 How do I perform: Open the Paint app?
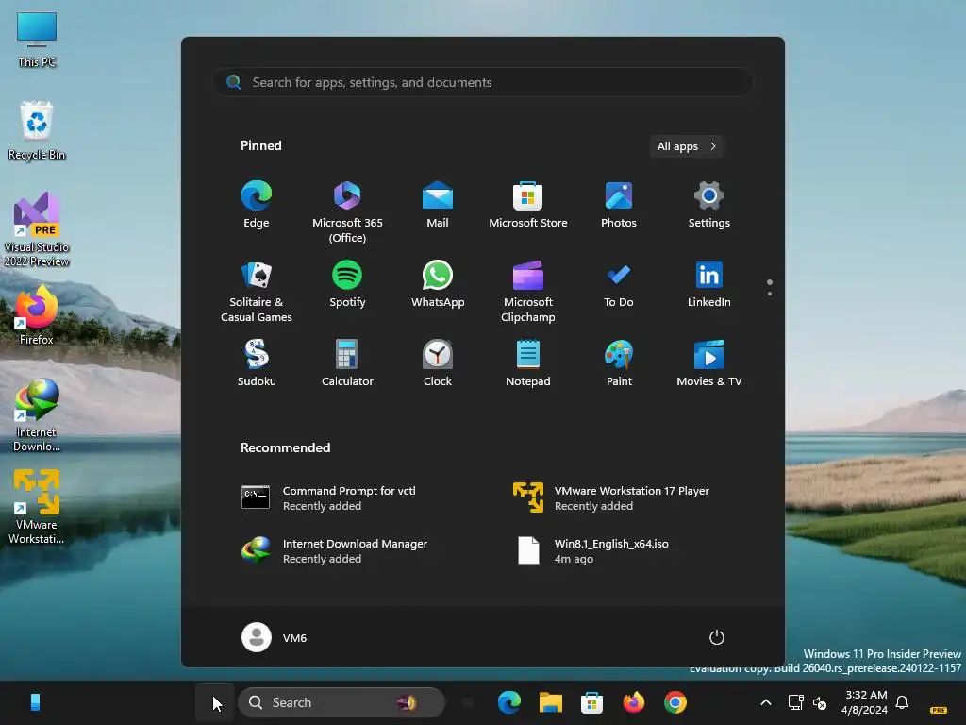(619, 363)
